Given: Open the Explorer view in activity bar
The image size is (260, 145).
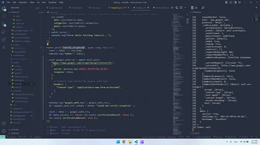Looking at the screenshot, I should tap(4, 9).
